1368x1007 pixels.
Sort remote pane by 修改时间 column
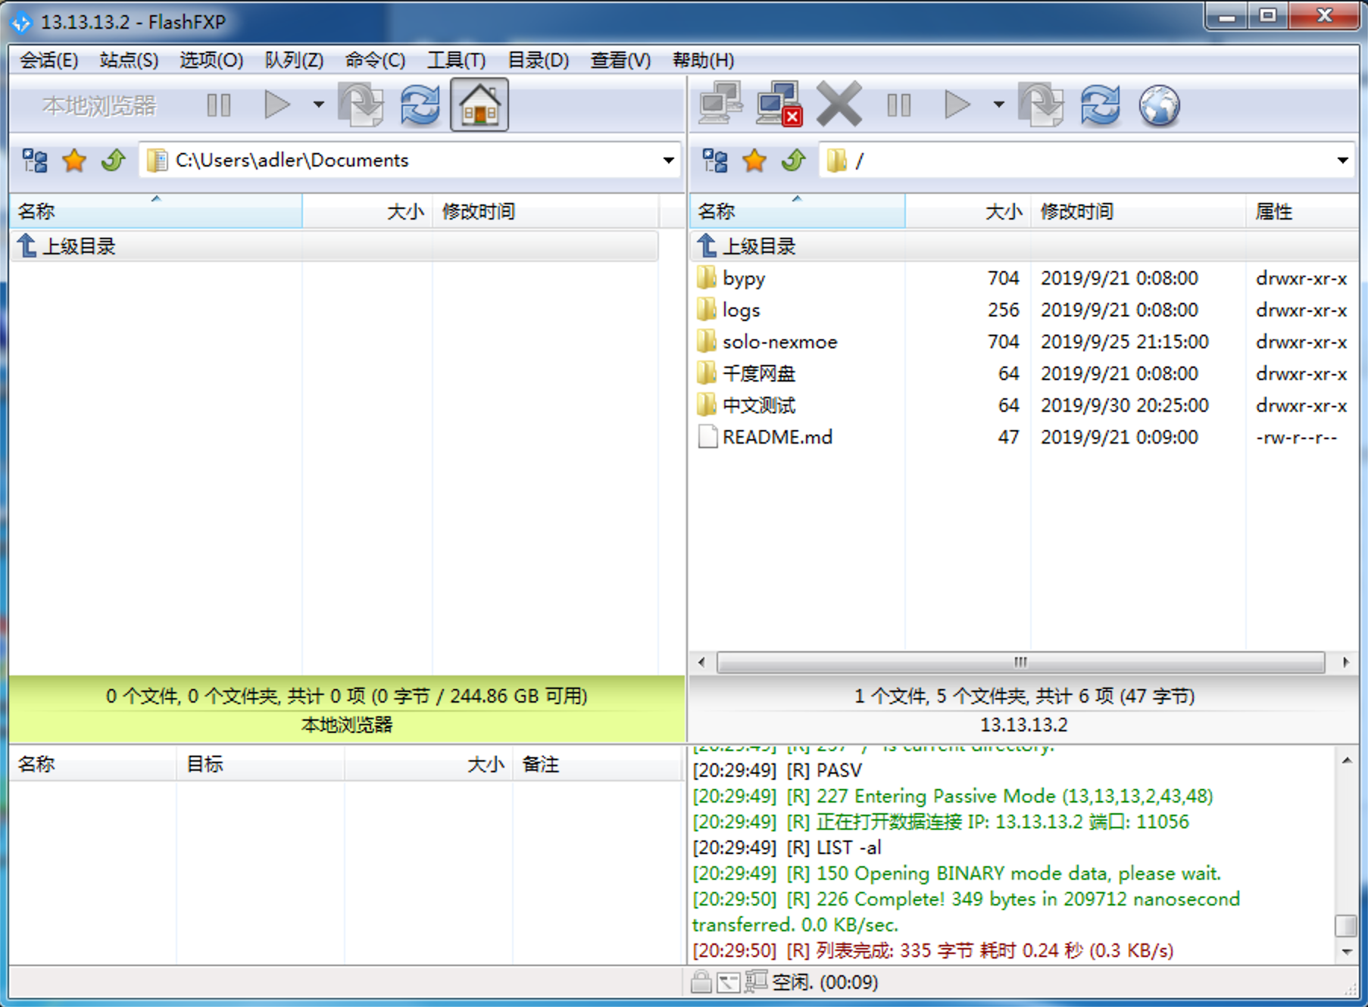coord(1138,211)
